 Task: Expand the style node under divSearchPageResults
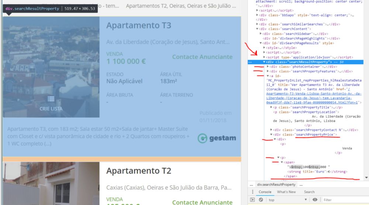click(x=264, y=48)
